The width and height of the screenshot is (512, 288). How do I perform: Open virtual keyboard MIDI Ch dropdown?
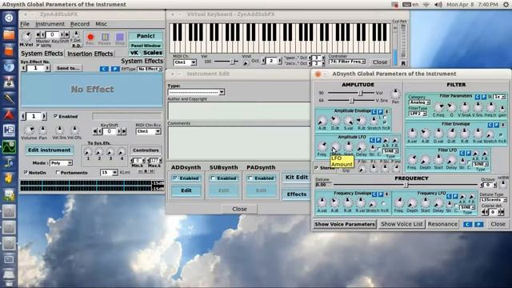(185, 62)
